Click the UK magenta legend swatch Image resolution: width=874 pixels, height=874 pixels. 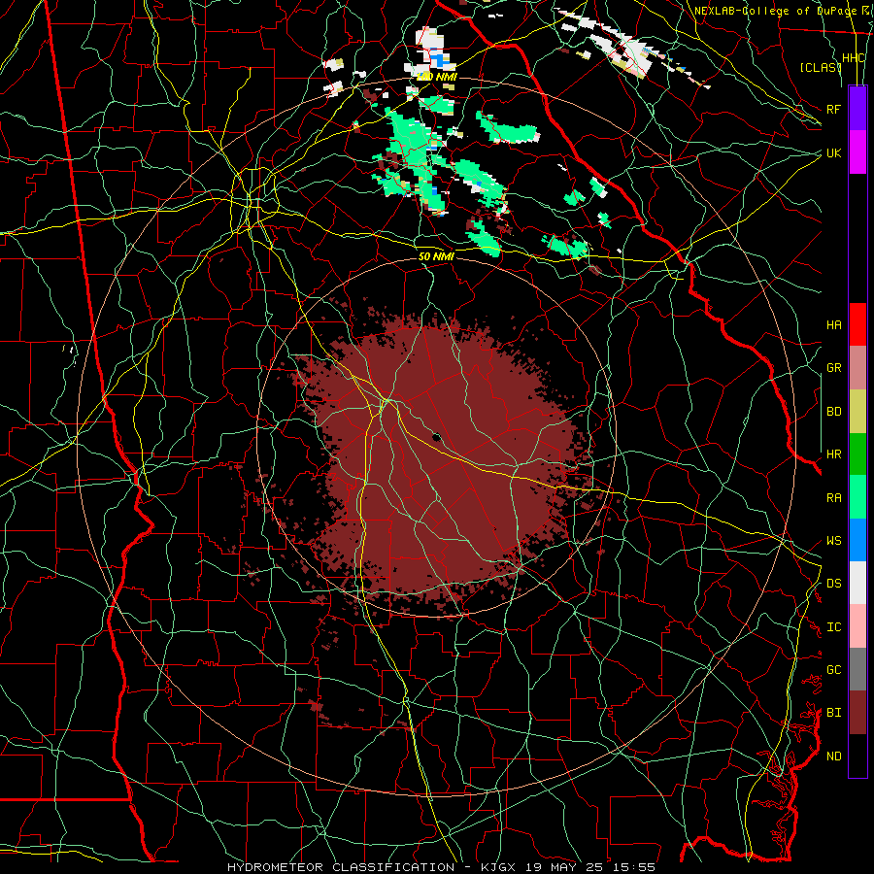coord(857,152)
